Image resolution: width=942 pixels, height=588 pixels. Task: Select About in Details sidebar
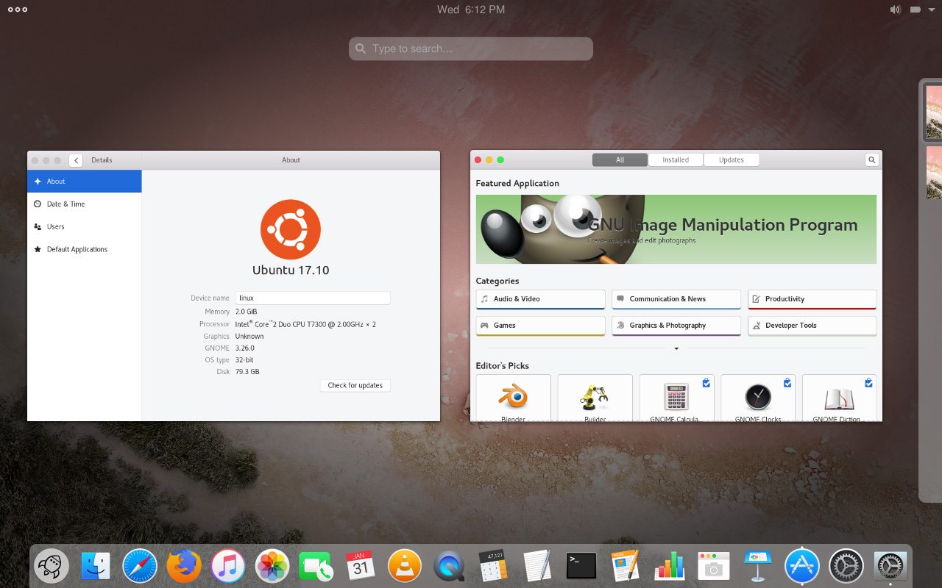tap(85, 182)
